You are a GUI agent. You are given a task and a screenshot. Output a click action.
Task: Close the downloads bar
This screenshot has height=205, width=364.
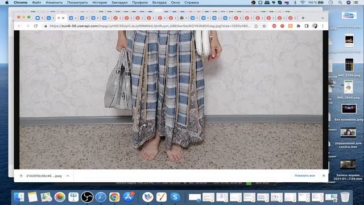(x=324, y=176)
